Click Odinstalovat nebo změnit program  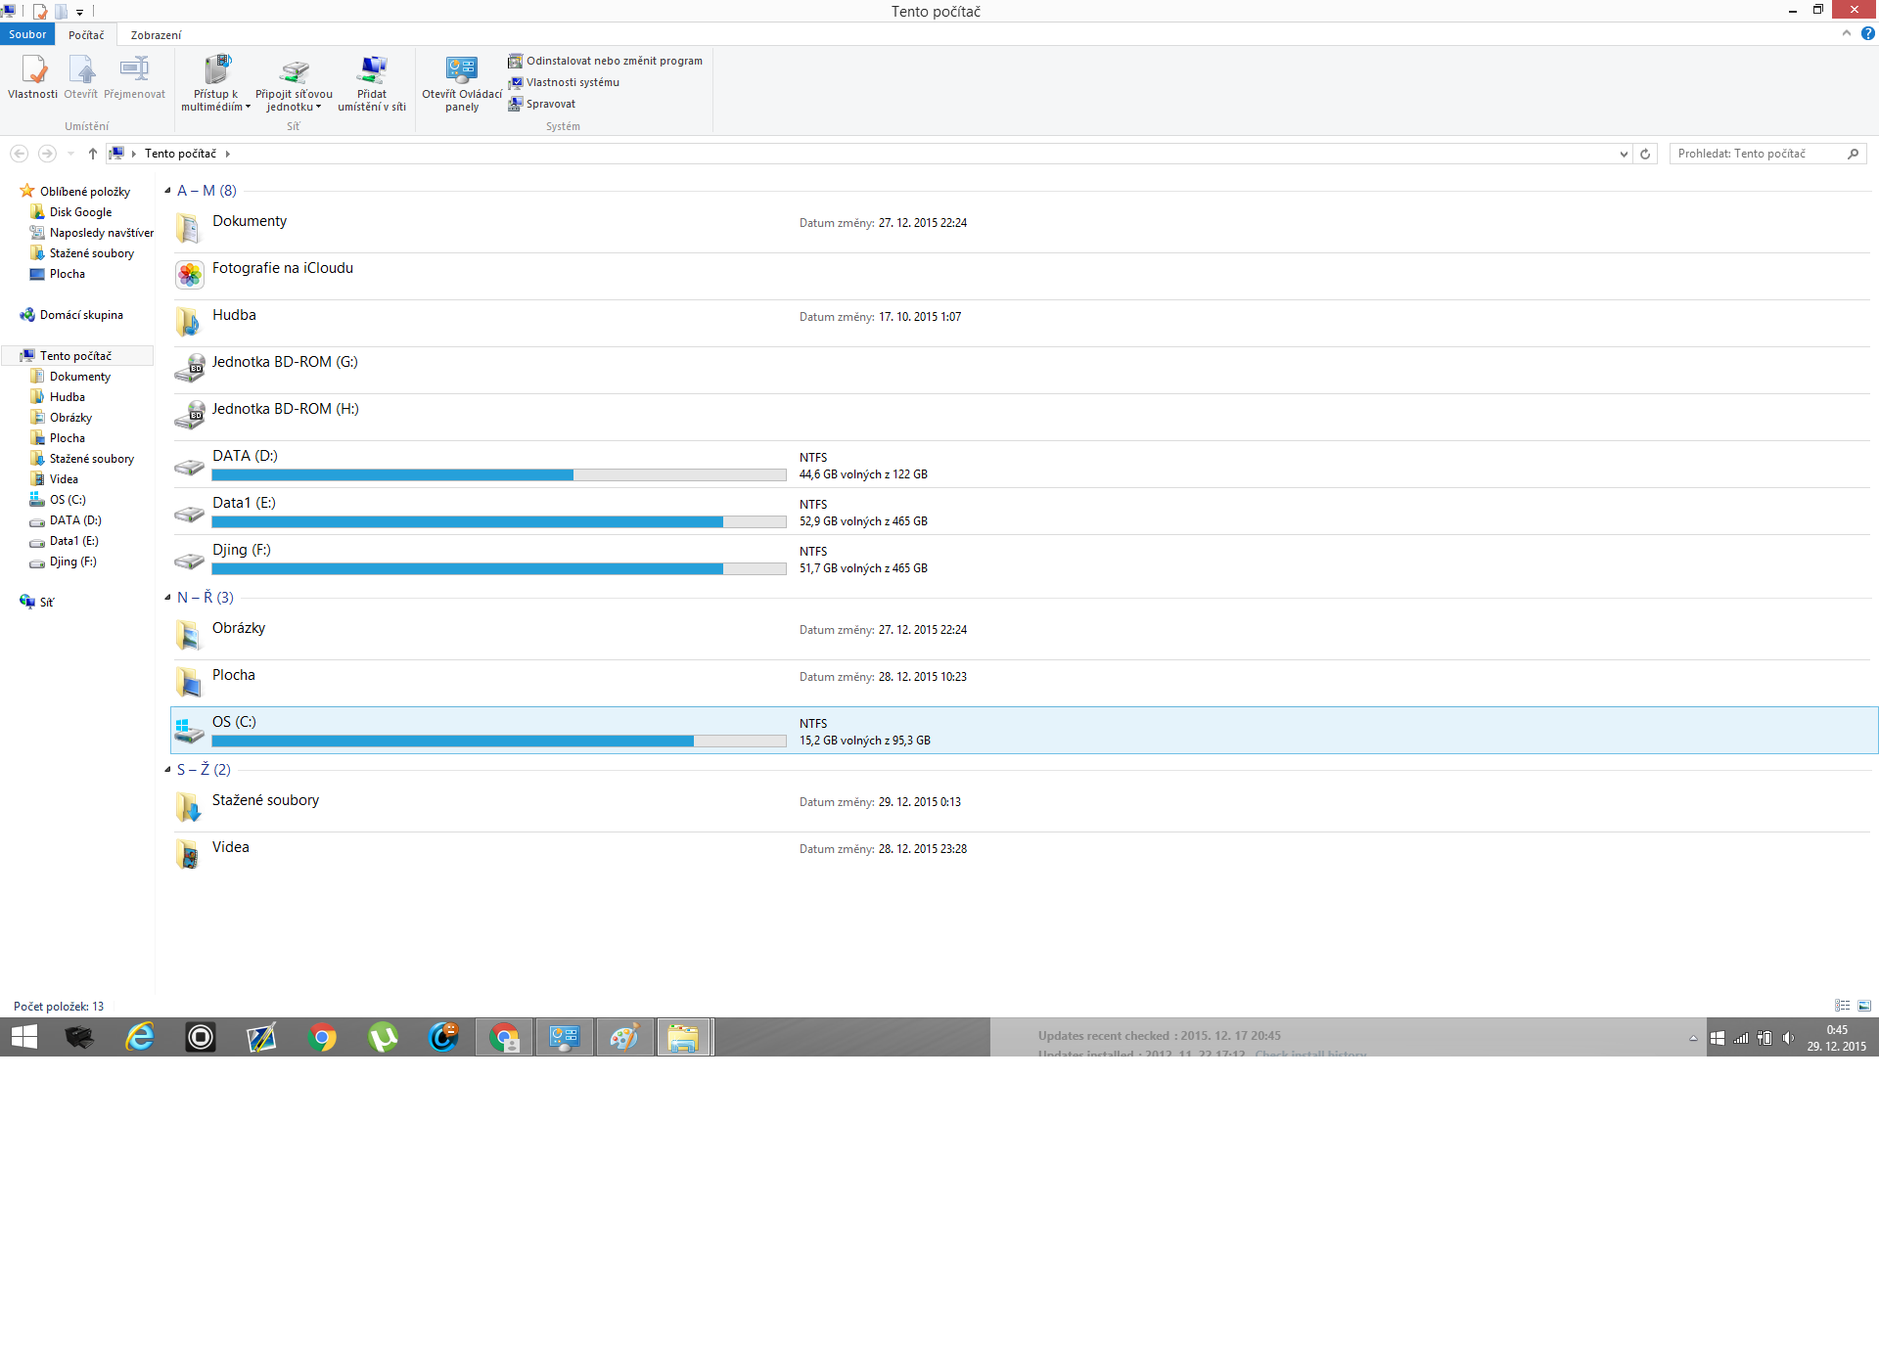614,61
